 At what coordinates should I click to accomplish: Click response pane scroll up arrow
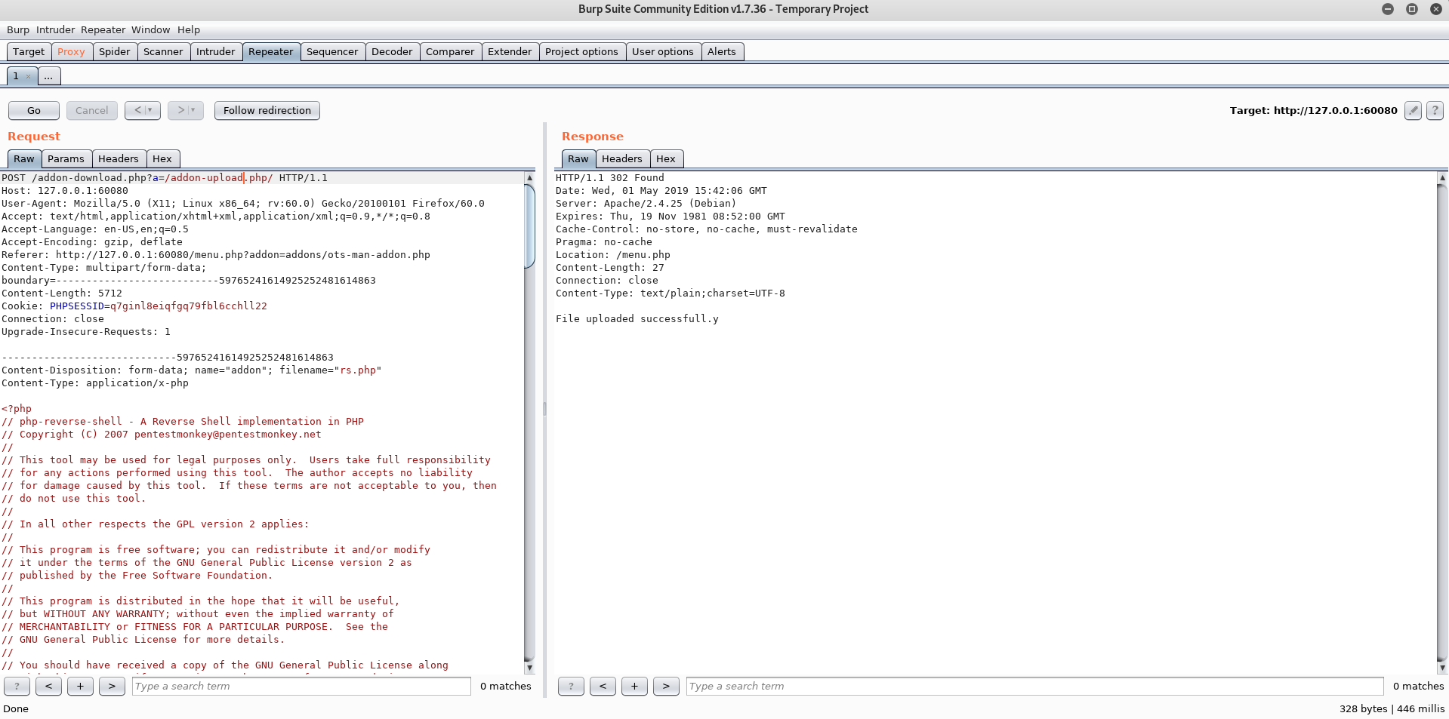pos(1442,177)
